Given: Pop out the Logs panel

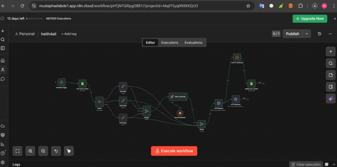Looking at the screenshot, I should [327, 164].
